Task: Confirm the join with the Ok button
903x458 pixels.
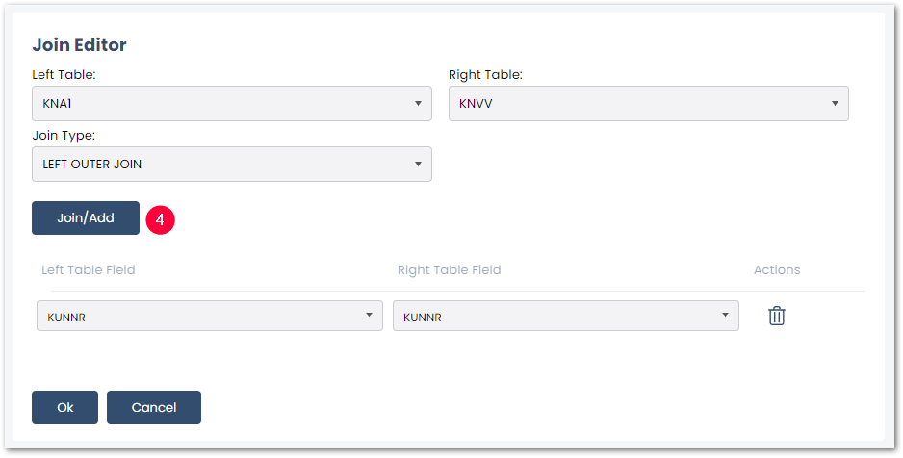Action: coord(65,407)
